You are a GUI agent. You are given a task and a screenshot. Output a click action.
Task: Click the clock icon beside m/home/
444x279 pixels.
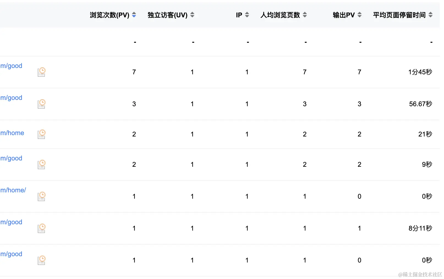click(41, 196)
